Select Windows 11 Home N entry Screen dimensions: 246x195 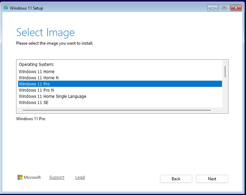[x=120, y=78]
